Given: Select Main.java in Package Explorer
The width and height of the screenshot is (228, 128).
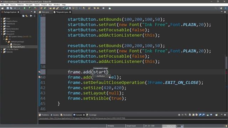Looking at the screenshot, I should coord(17,44).
